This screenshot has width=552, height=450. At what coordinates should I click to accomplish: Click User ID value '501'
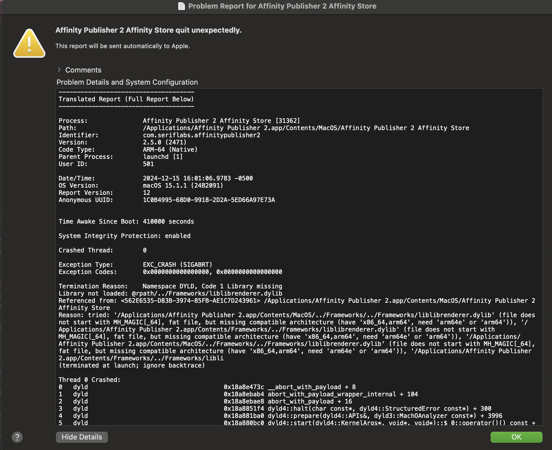pos(148,164)
